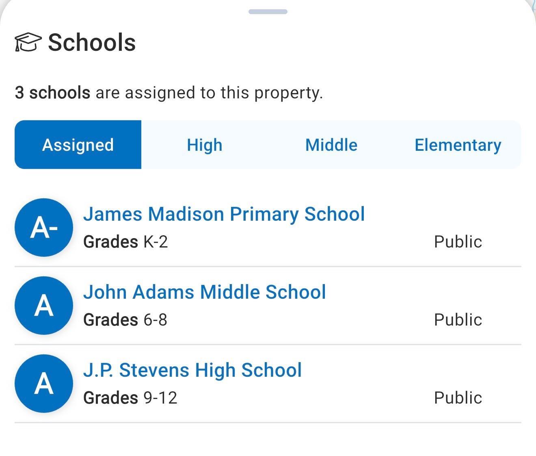The height and width of the screenshot is (456, 536).
Task: Click the graduation cap Schools icon
Action: pos(28,42)
